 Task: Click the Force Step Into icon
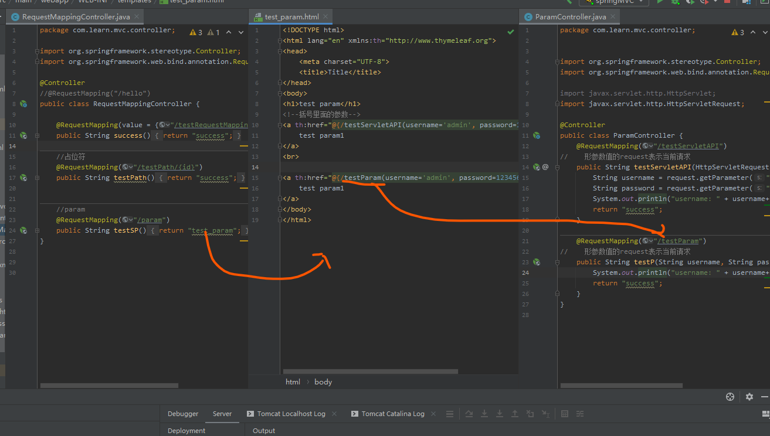click(x=500, y=414)
